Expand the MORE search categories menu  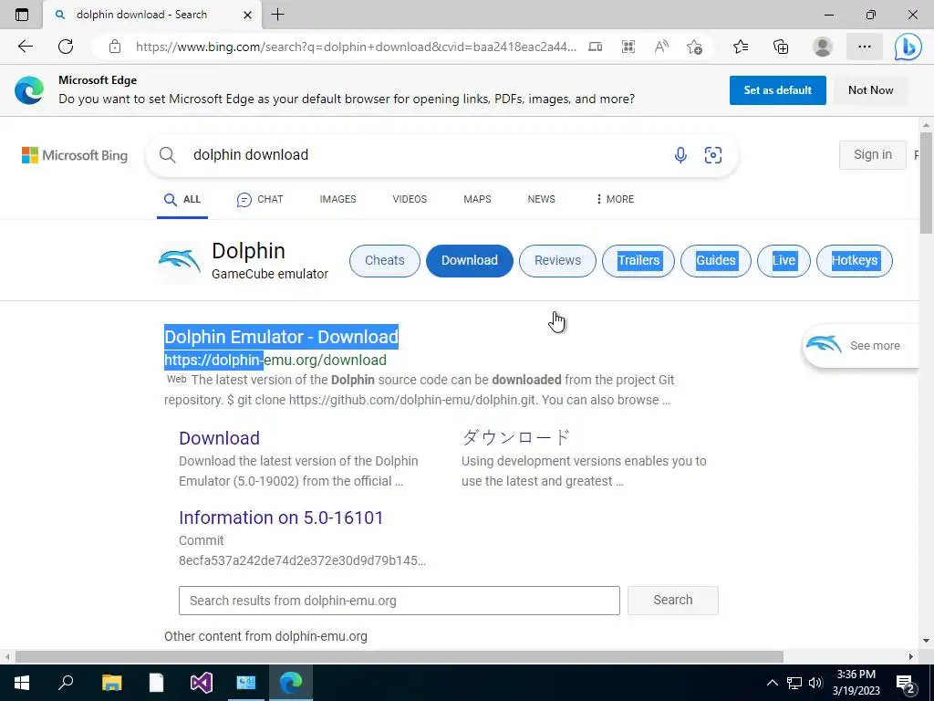(x=615, y=199)
